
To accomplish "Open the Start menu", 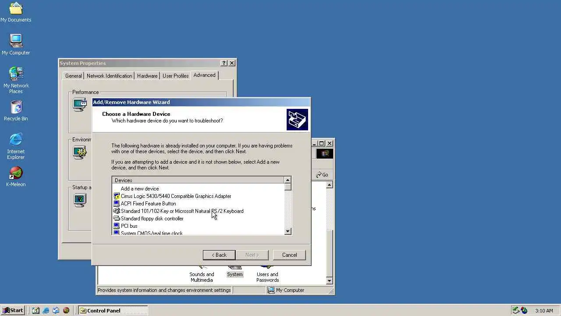I will (13, 310).
